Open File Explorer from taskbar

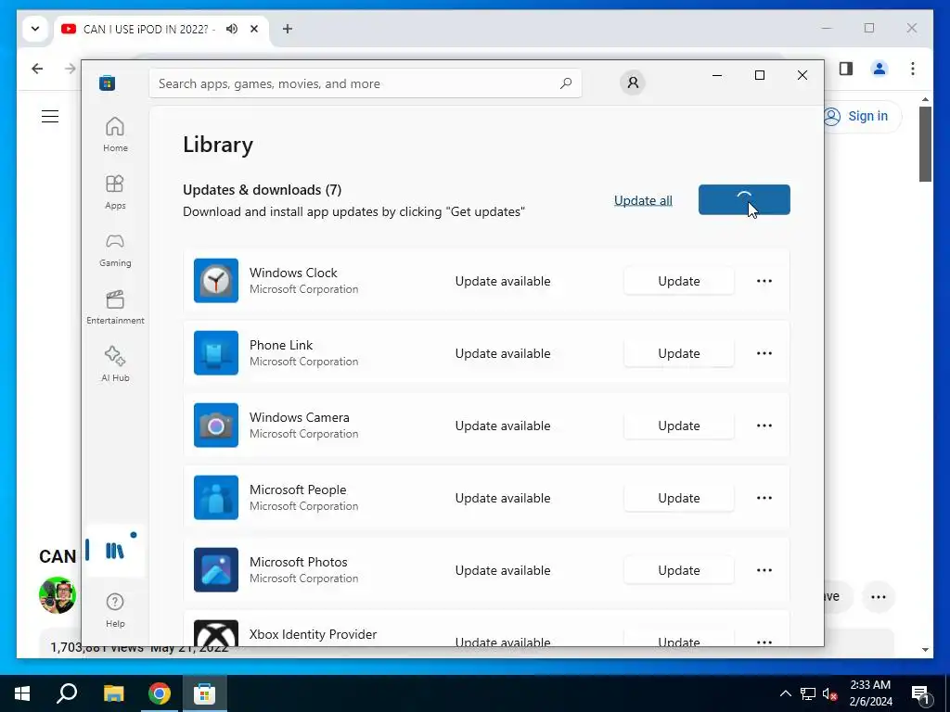click(113, 693)
